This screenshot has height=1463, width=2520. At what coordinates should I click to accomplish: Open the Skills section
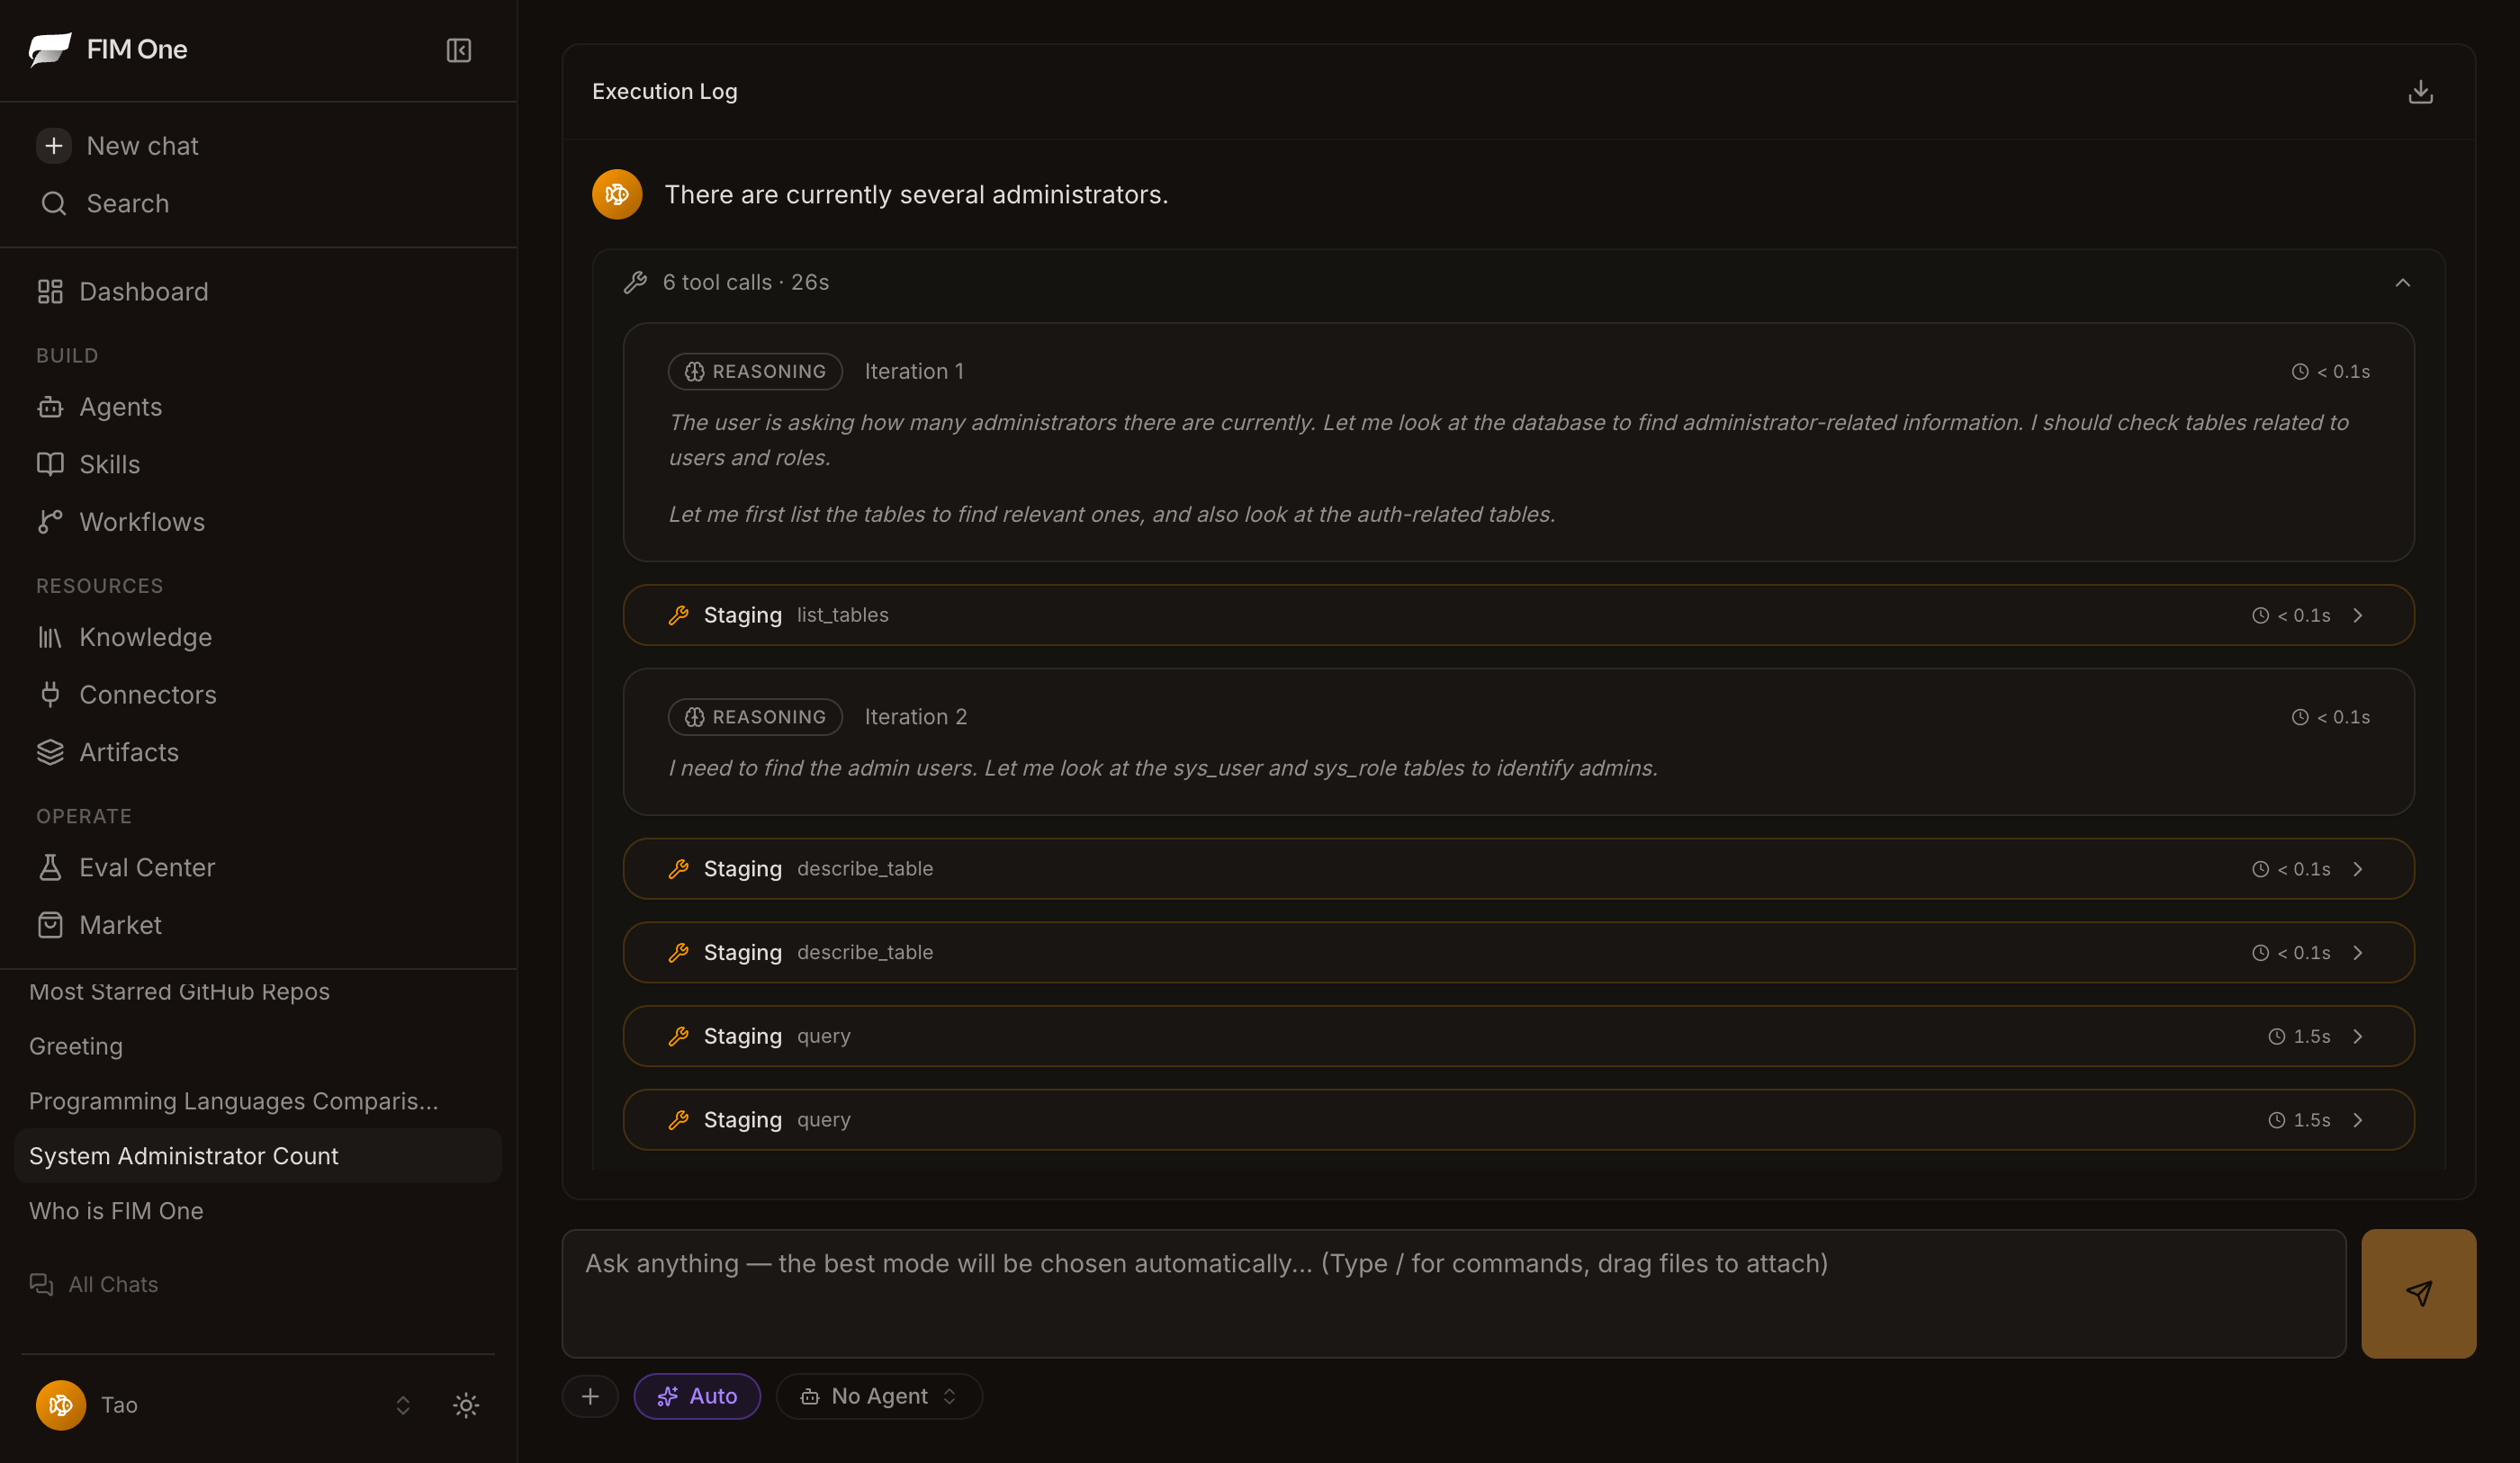(x=109, y=464)
